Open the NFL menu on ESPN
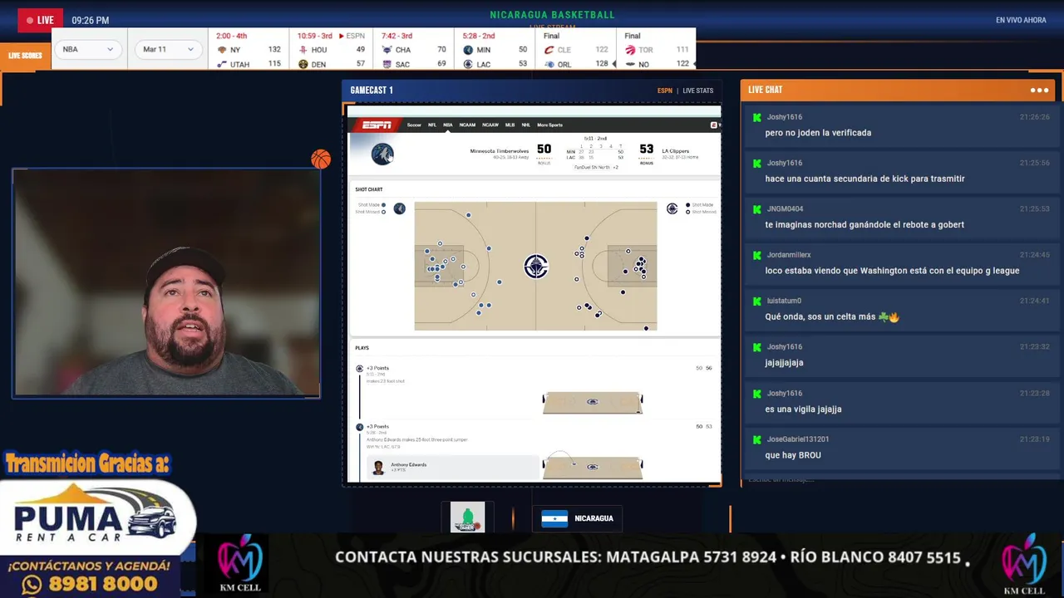This screenshot has width=1064, height=598. (432, 125)
